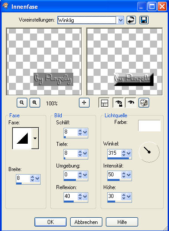The image size is (169, 231).
Task: Click the Breite value field
Action: [23, 179]
